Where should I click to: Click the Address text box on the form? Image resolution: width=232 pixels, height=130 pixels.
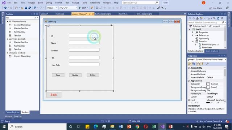(84, 50)
